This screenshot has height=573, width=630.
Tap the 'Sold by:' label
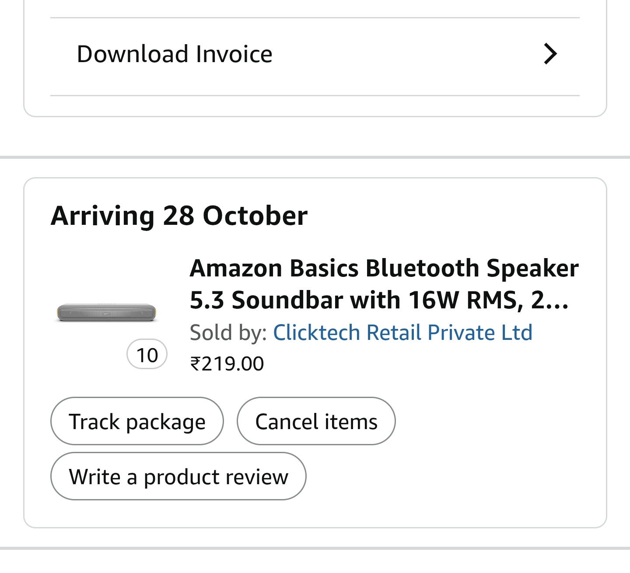pos(228,332)
